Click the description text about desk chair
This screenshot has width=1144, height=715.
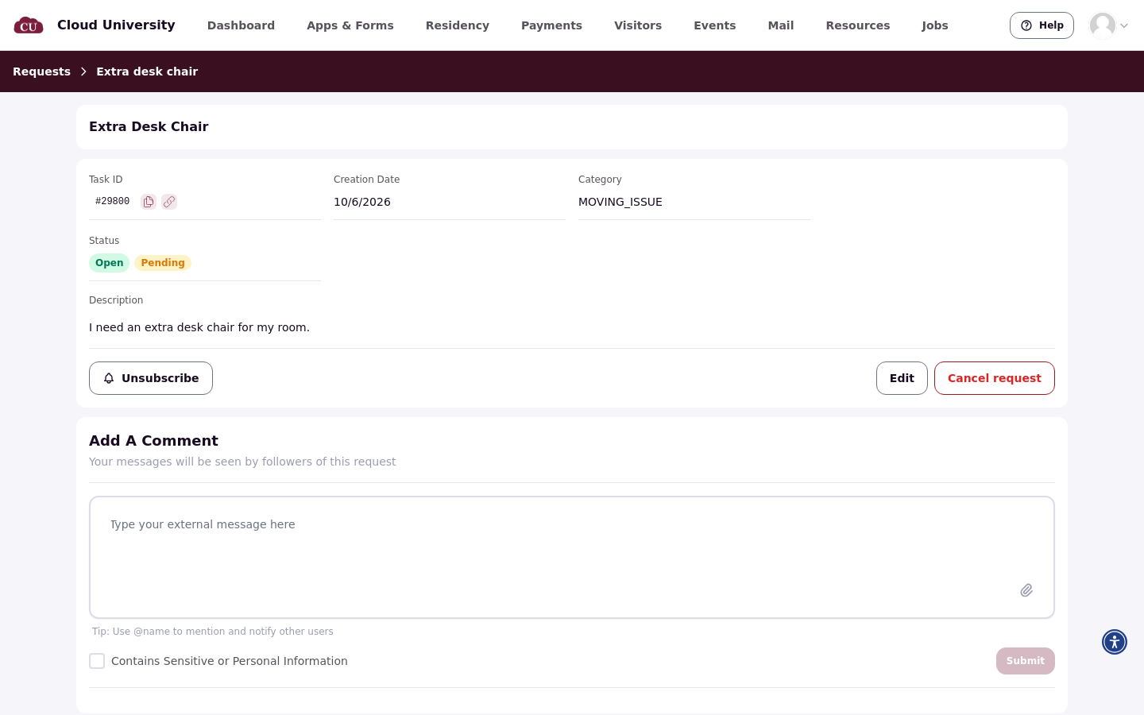coord(199,327)
